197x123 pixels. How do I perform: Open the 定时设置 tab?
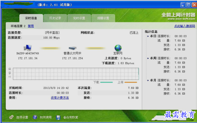(x=79, y=18)
